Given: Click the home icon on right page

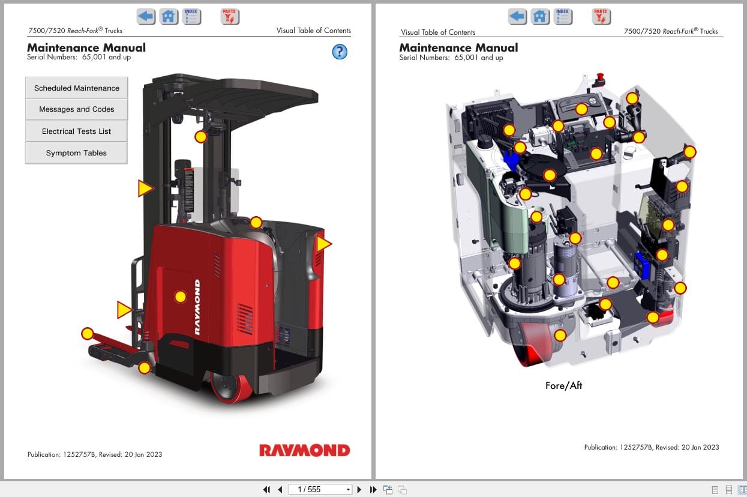Looking at the screenshot, I should (x=541, y=16).
